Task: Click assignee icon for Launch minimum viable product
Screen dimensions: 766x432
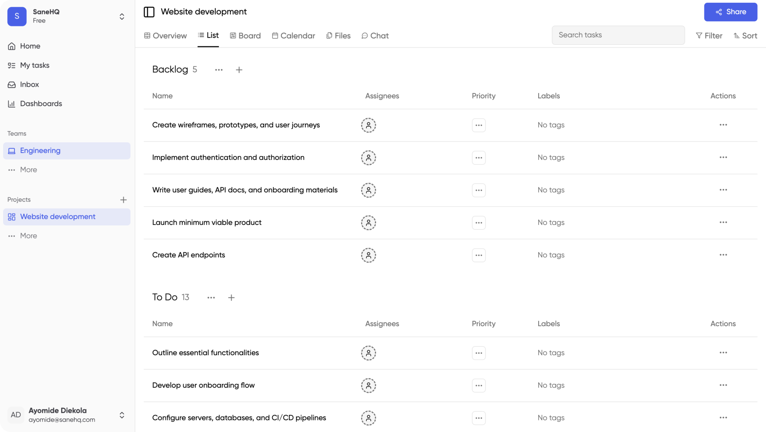Action: (x=368, y=223)
